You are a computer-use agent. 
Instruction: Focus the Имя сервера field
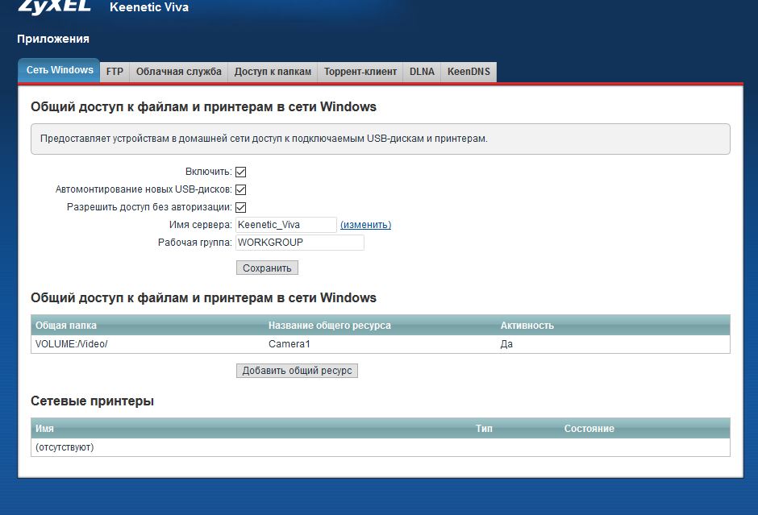286,225
